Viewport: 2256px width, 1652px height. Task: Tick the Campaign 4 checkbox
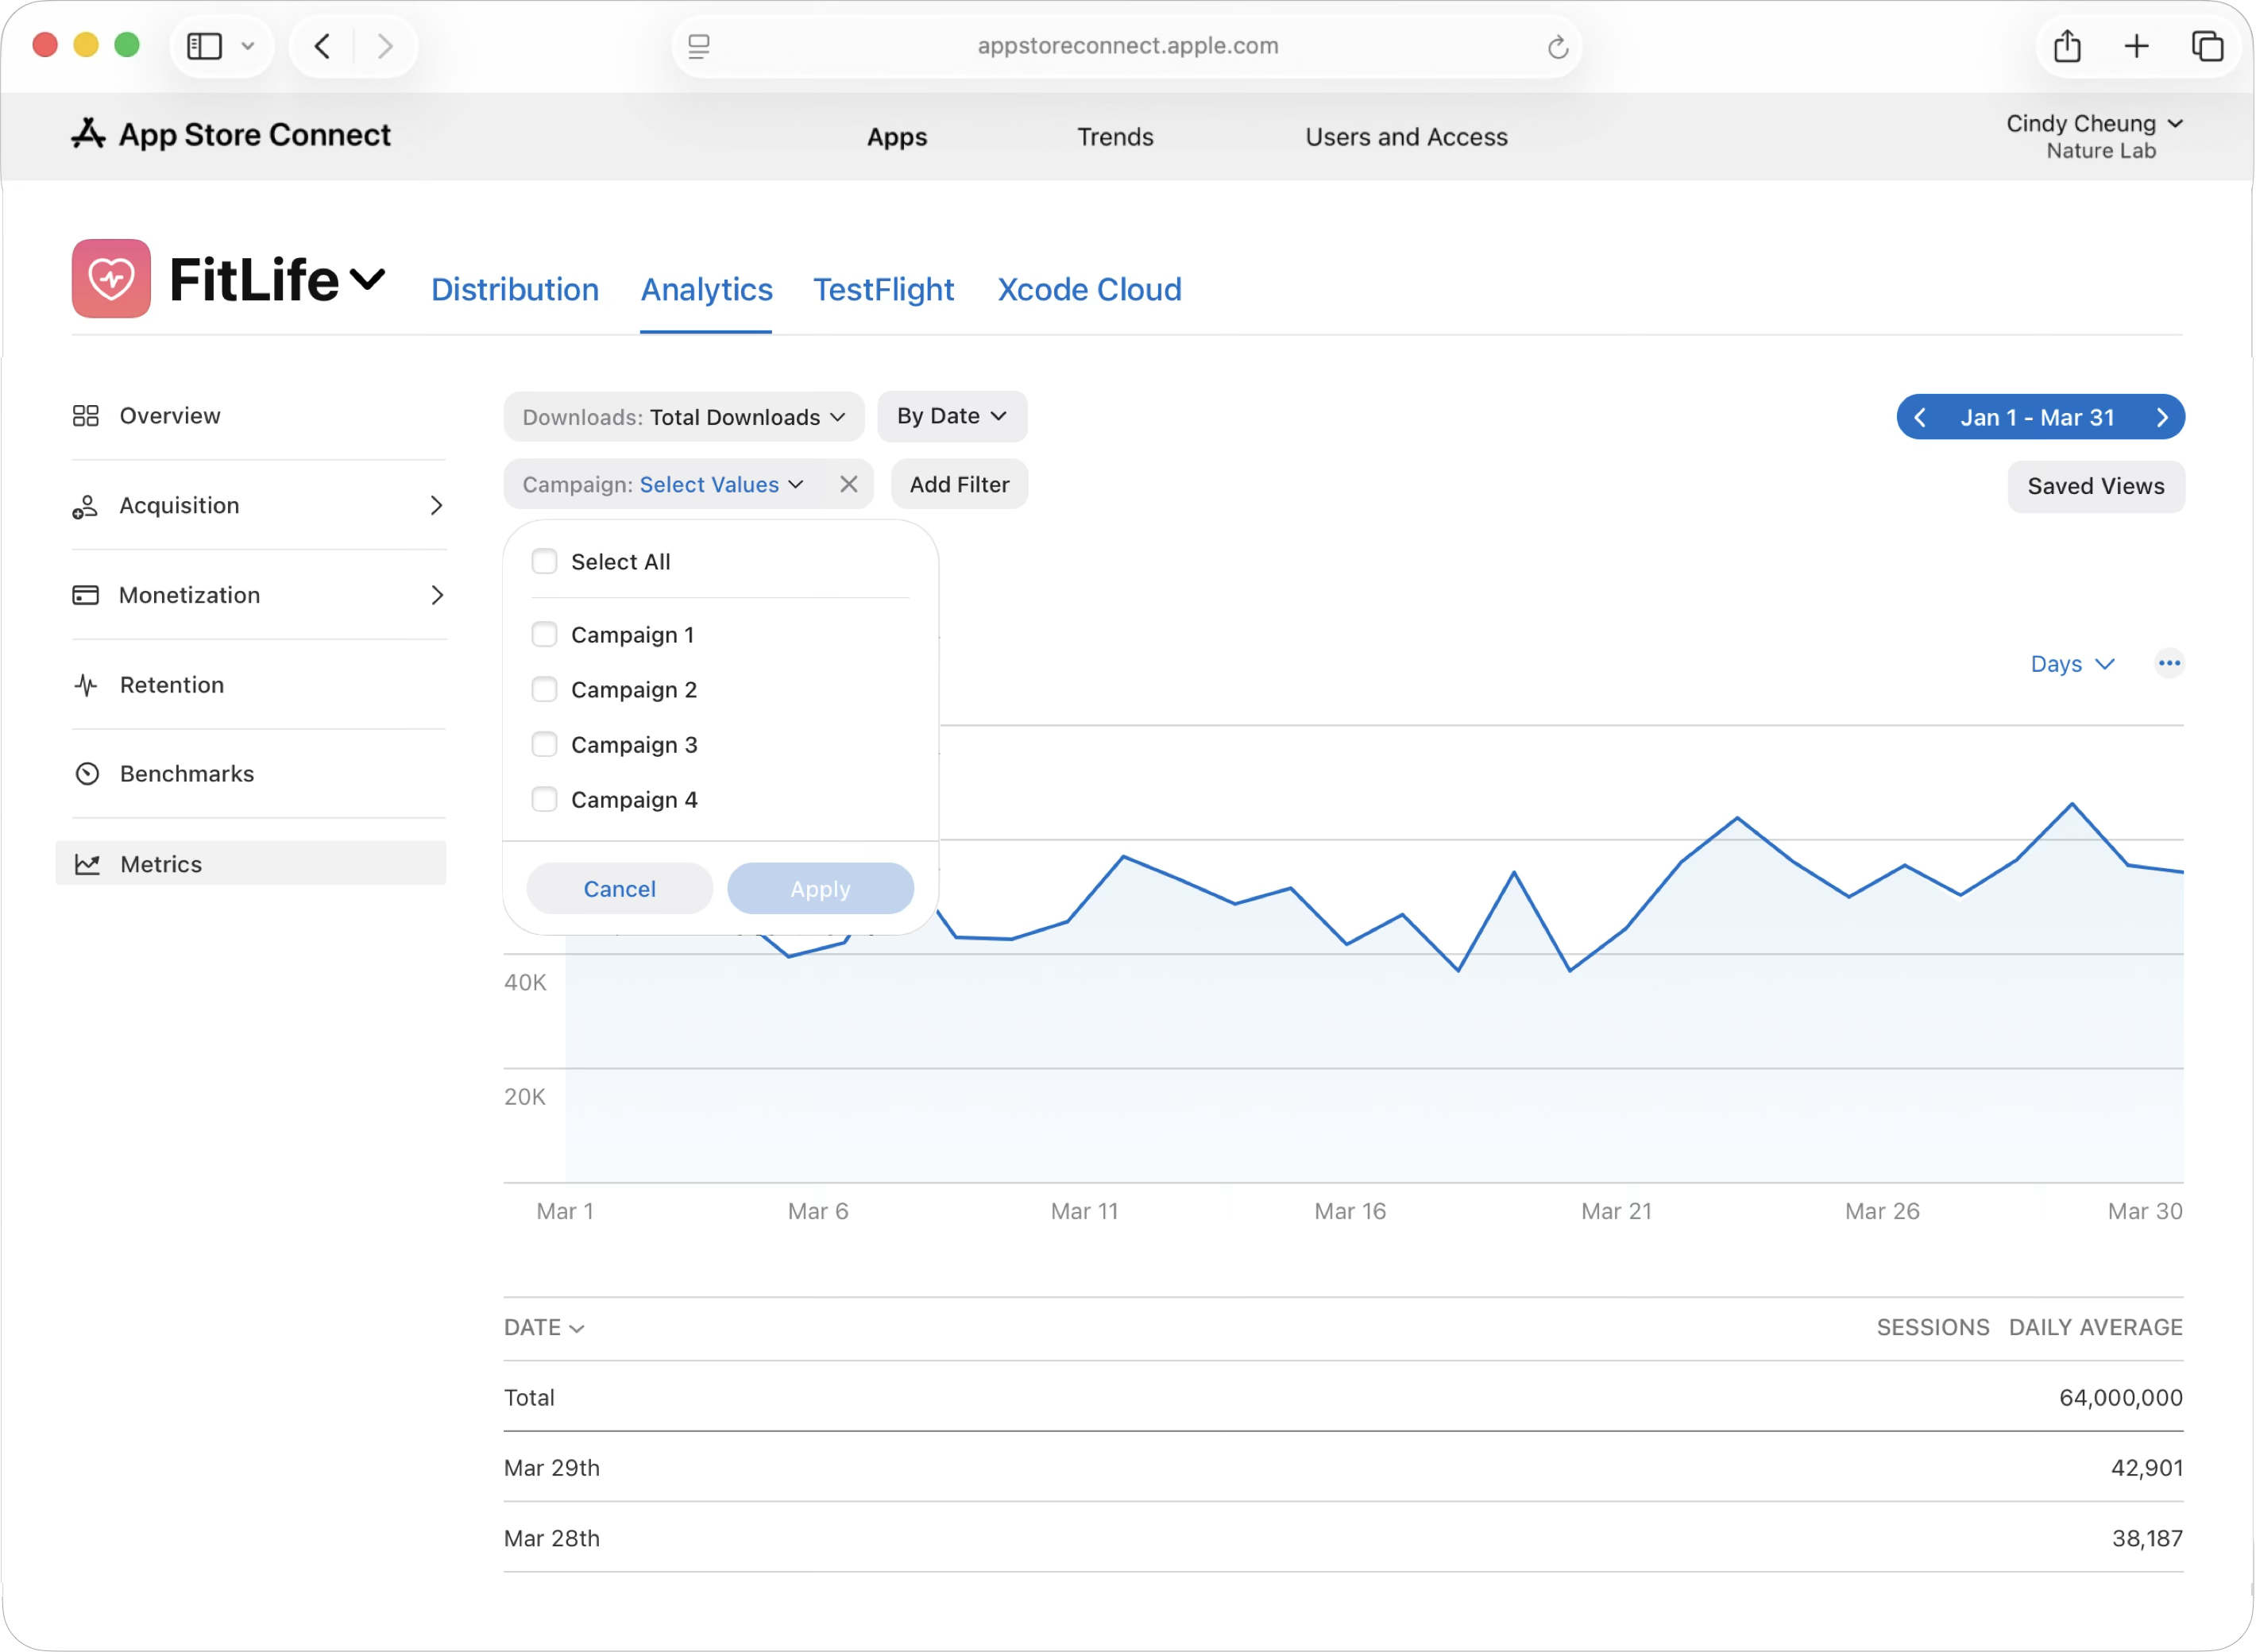pyautogui.click(x=544, y=800)
